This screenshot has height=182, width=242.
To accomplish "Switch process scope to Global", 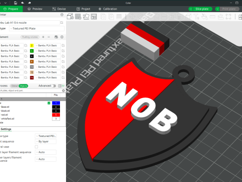I will [x=15, y=86].
